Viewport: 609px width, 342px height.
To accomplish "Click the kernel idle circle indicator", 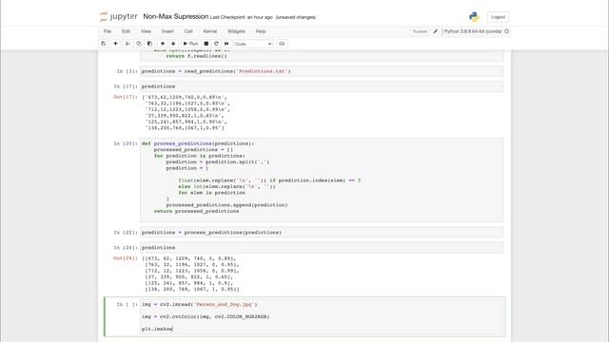I will (506, 31).
